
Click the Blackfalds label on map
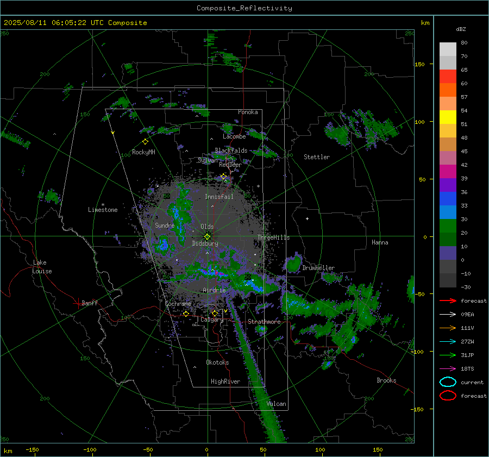pos(231,151)
